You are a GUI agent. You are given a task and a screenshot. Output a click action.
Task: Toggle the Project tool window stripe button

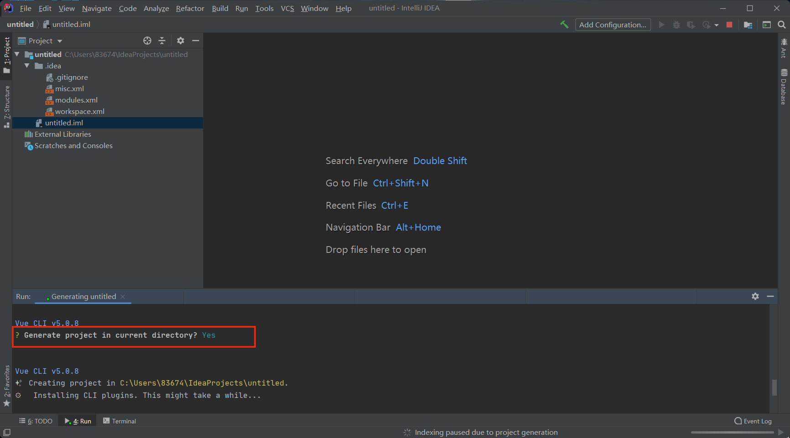click(x=6, y=55)
